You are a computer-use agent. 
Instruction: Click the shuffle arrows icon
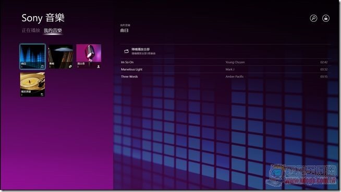pos(126,51)
